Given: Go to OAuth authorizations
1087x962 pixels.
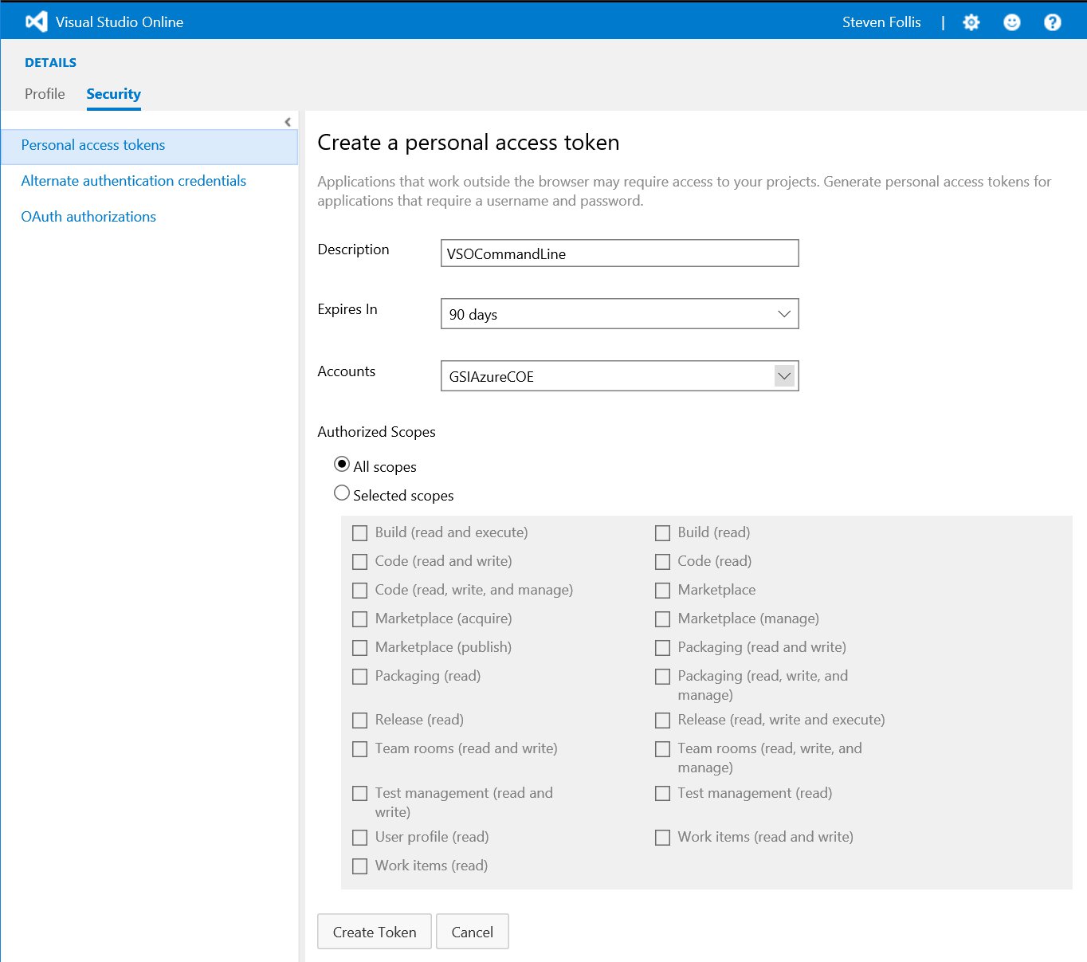Looking at the screenshot, I should tap(88, 217).
